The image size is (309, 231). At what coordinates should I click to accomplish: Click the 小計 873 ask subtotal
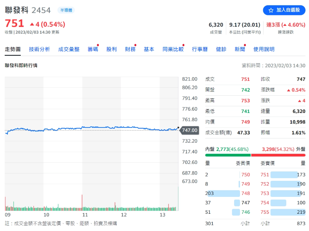coord(283,224)
